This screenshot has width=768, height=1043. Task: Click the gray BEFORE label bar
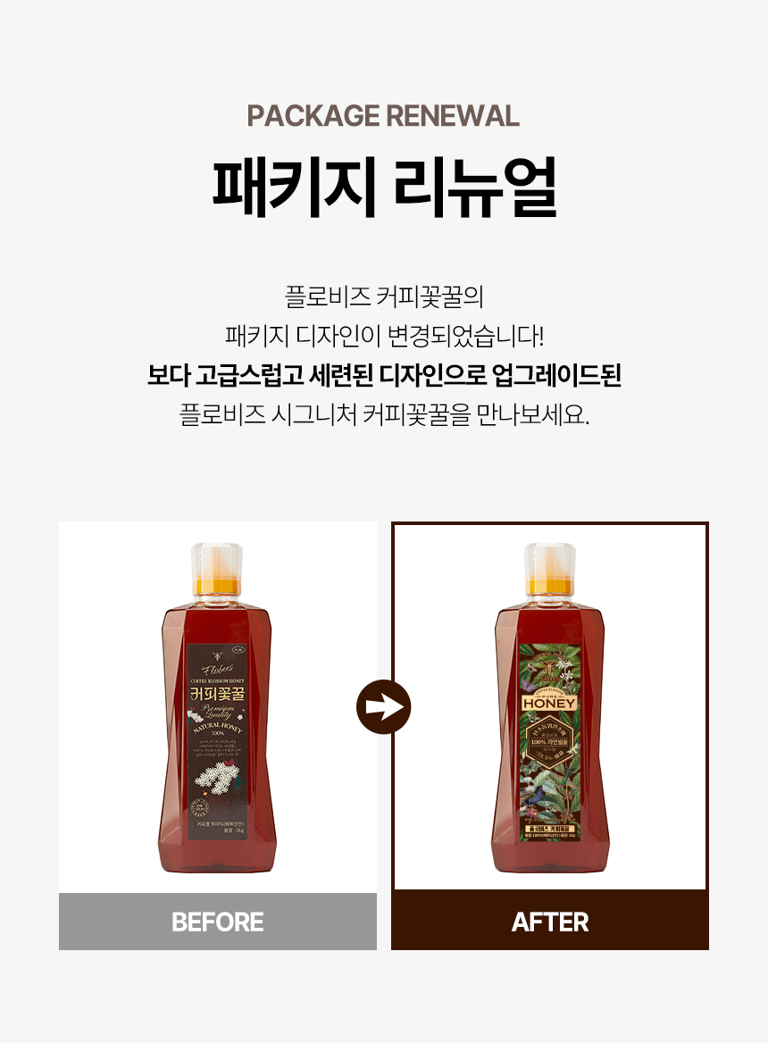coord(217,922)
